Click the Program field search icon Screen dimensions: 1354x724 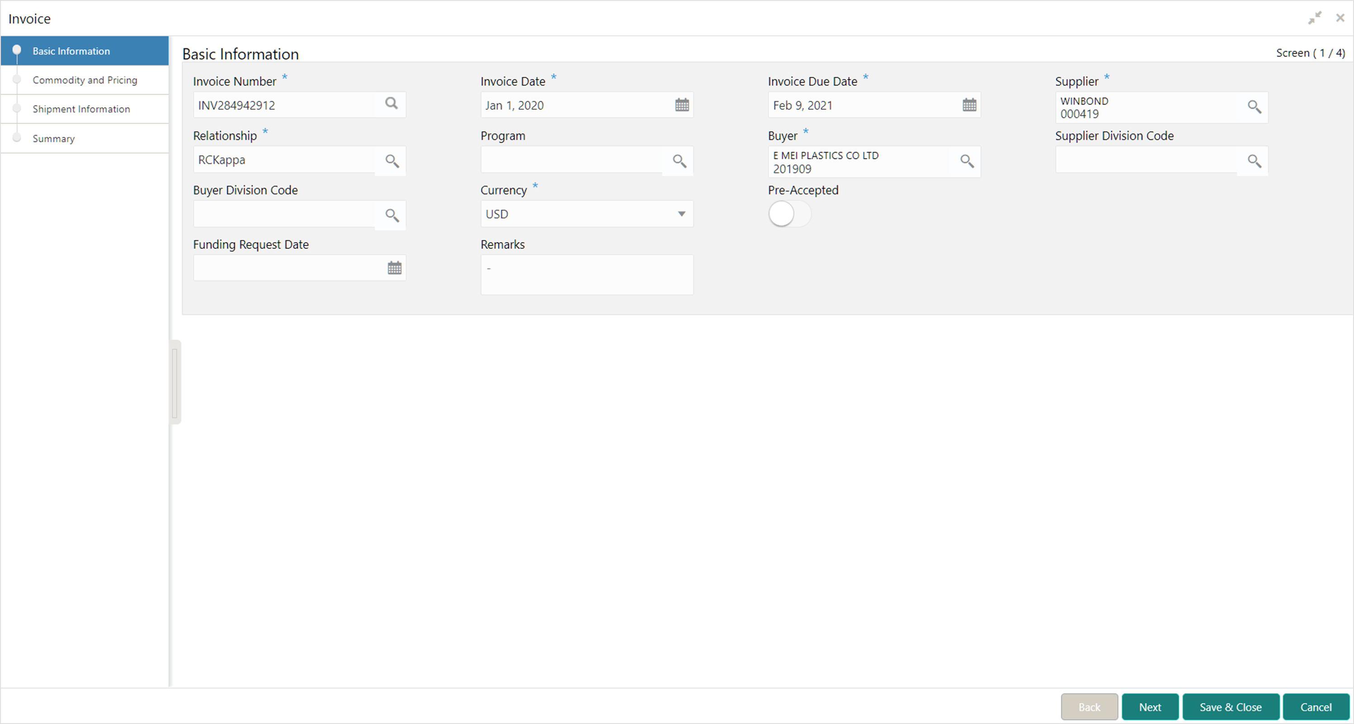pos(679,161)
